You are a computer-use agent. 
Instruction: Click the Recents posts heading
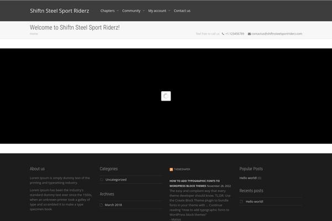click(251, 191)
